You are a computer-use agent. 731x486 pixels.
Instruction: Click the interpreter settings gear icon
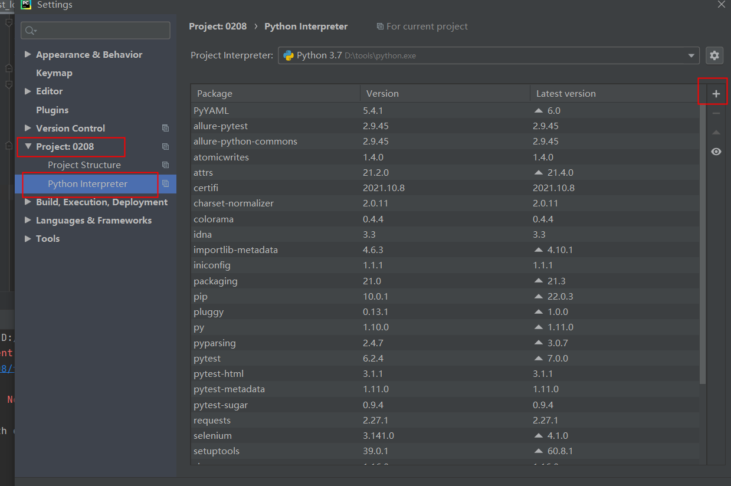pos(714,55)
